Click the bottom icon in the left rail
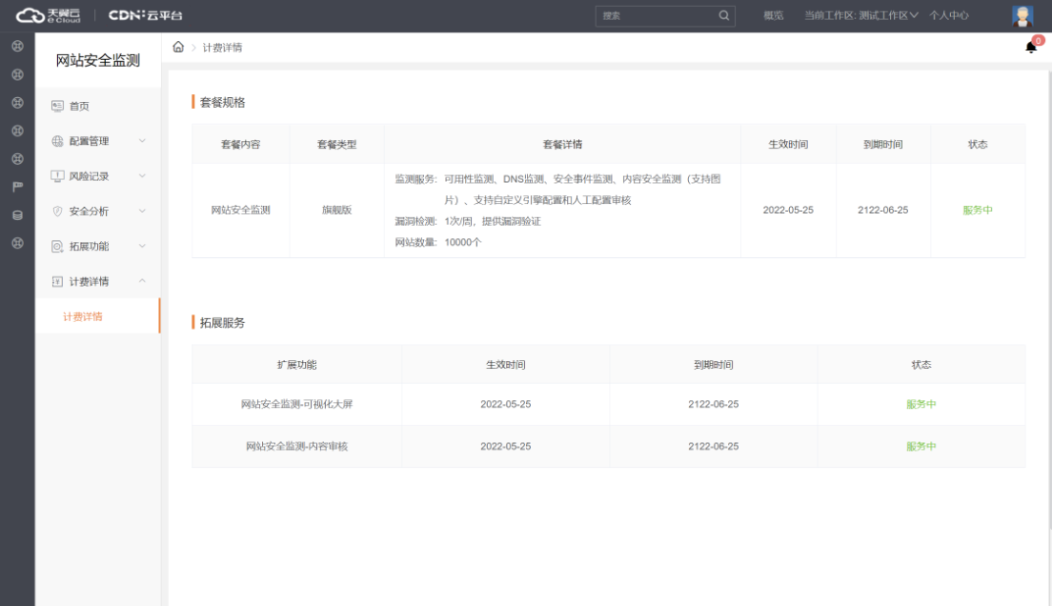1052x606 pixels. click(x=16, y=243)
